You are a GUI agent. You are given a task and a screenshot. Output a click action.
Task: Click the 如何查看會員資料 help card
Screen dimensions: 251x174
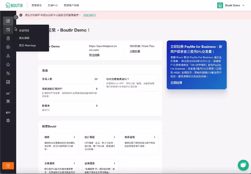131,83
